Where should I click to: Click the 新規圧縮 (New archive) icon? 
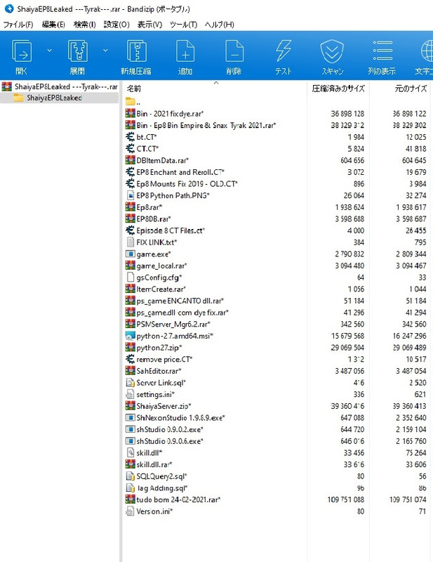[136, 51]
